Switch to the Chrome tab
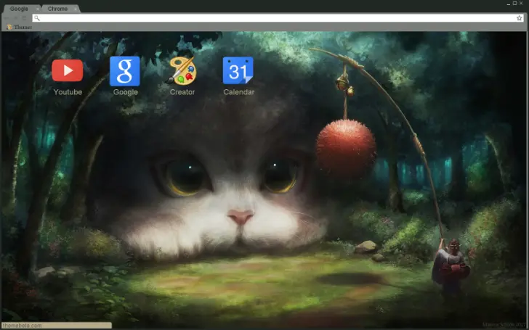The image size is (529, 330). point(57,9)
